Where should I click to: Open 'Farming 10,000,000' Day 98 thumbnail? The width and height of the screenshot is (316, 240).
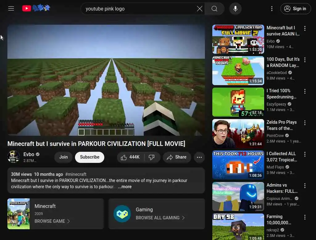[238, 227]
